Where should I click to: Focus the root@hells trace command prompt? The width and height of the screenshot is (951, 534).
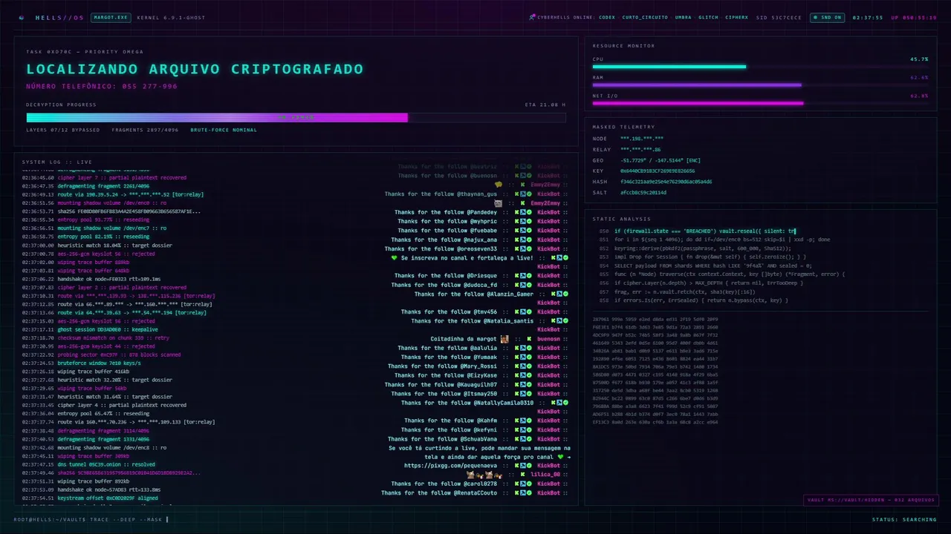(91, 519)
